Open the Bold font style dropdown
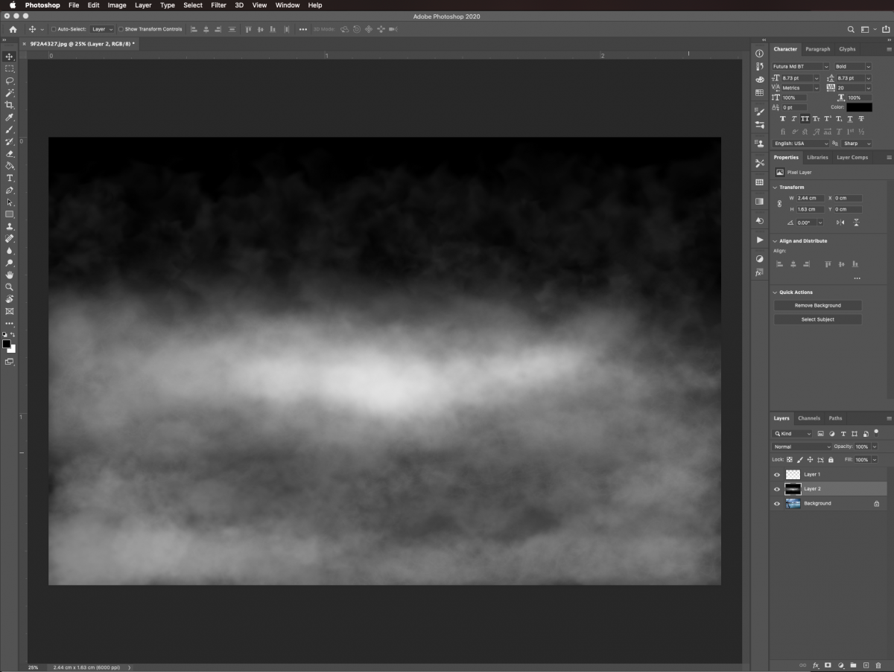Image resolution: width=894 pixels, height=672 pixels. (x=852, y=66)
